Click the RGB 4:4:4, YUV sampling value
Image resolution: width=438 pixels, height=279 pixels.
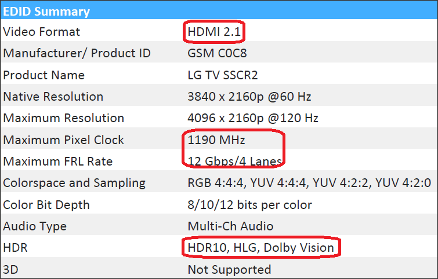[309, 183]
